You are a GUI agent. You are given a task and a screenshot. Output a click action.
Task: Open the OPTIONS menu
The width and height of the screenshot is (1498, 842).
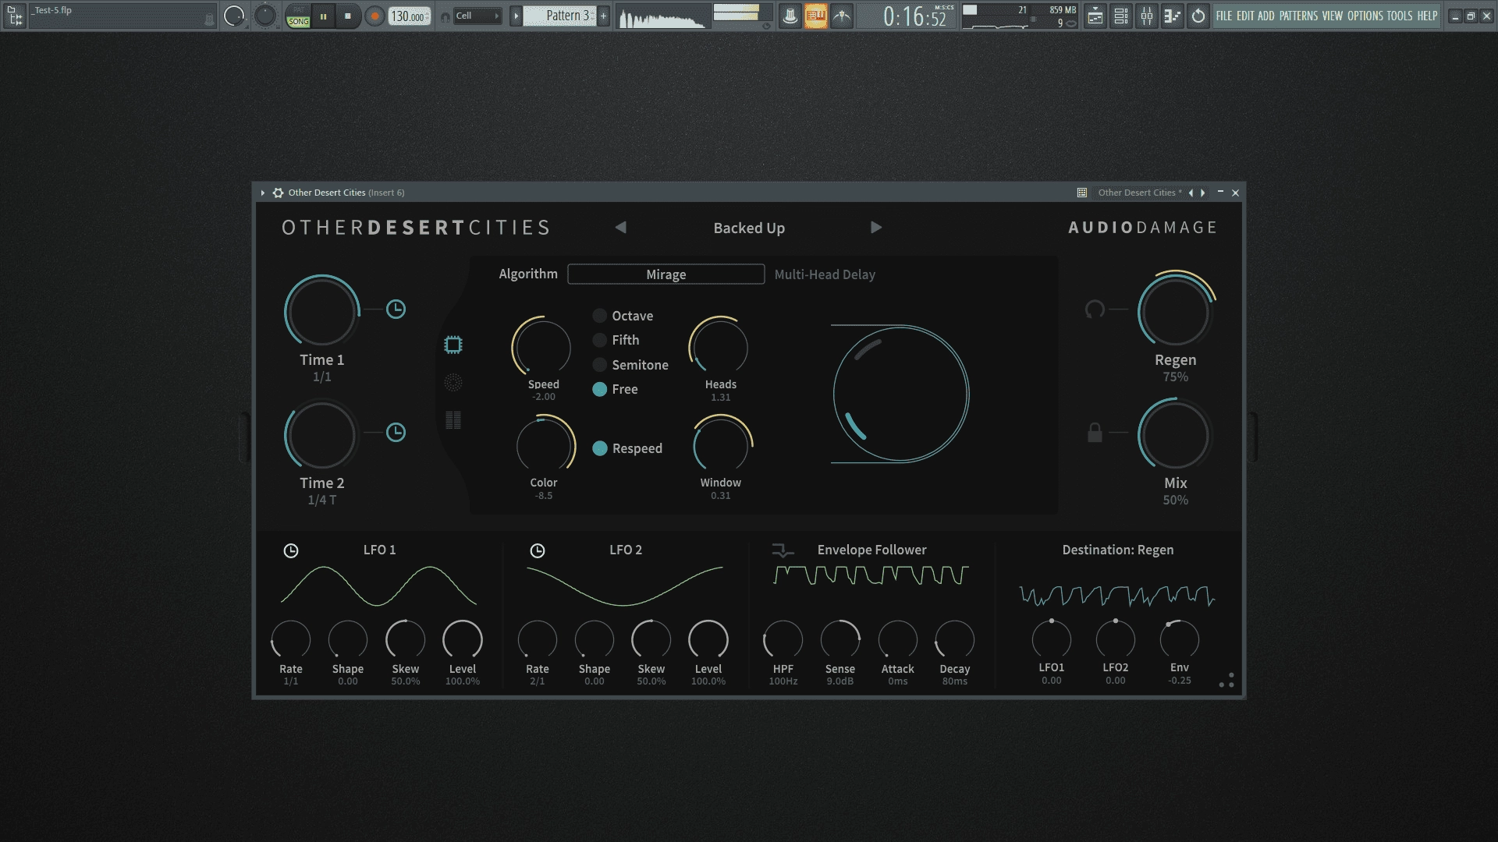pyautogui.click(x=1365, y=16)
